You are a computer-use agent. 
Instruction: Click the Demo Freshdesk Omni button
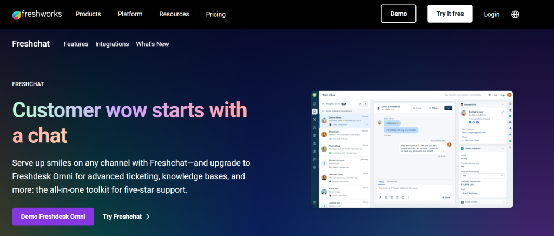53,217
